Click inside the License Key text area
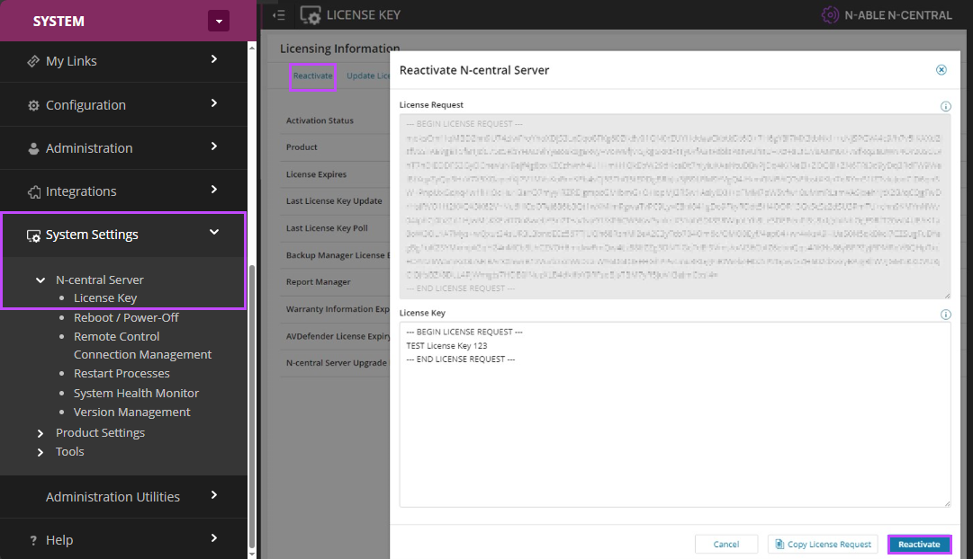The height and width of the screenshot is (559, 973). coord(675,431)
